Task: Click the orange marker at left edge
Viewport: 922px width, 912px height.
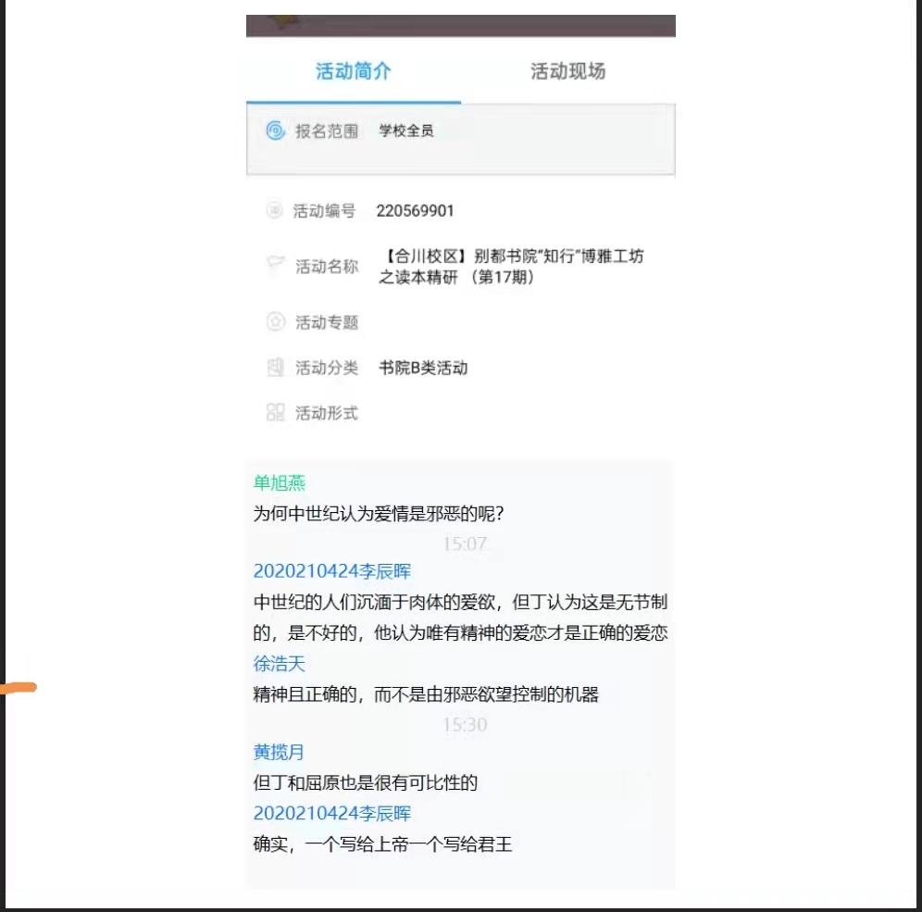Action: click(x=18, y=688)
